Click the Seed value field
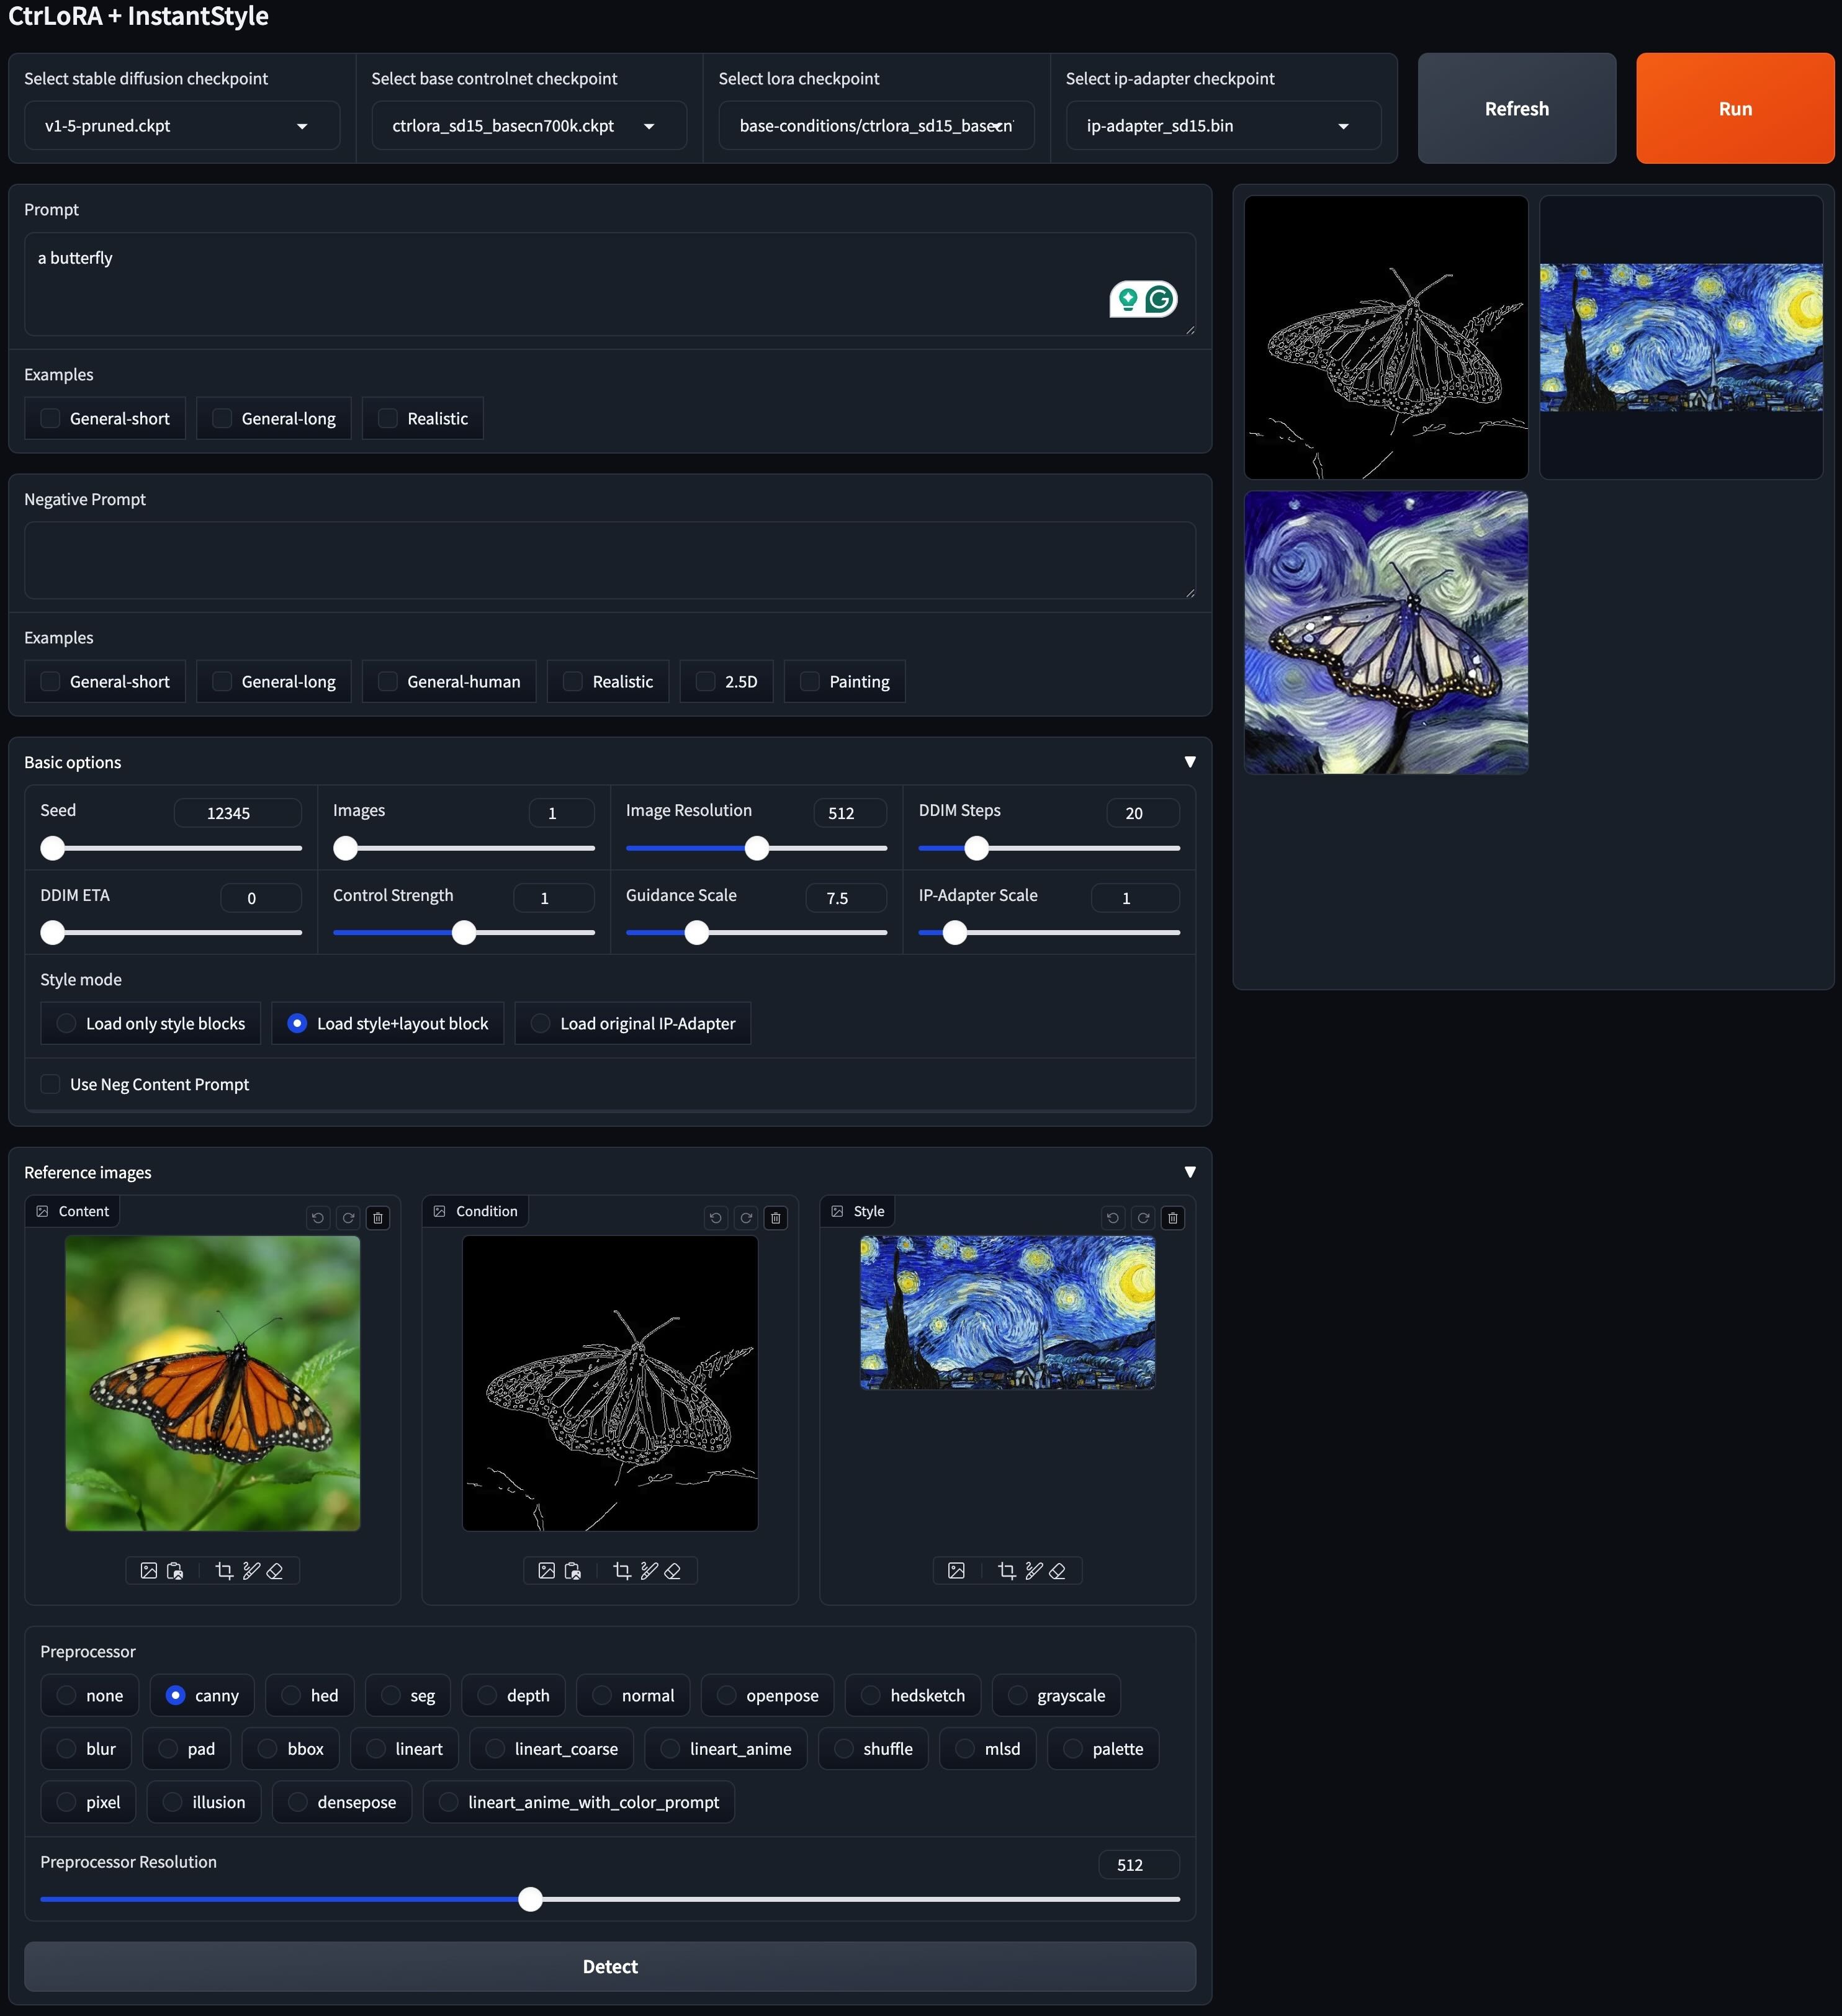Viewport: 1842px width, 2016px height. click(x=238, y=813)
